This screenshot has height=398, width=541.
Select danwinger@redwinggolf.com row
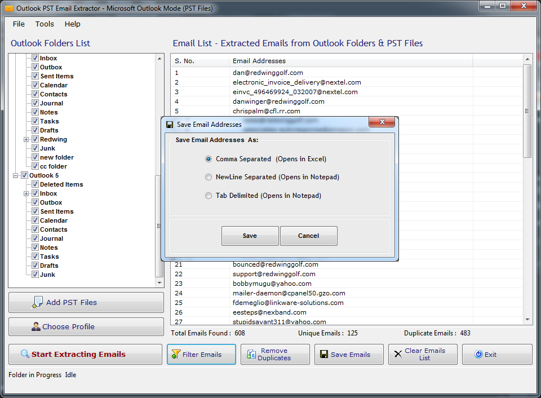[x=347, y=101]
